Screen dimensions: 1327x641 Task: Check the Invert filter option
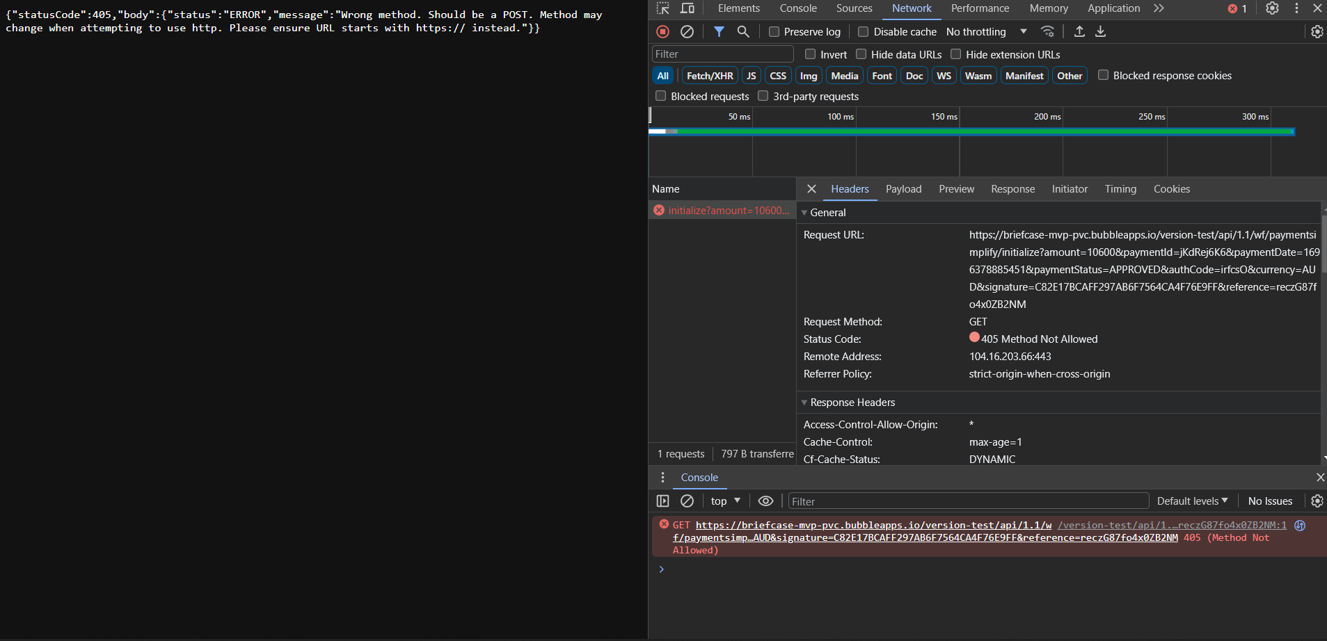point(810,54)
